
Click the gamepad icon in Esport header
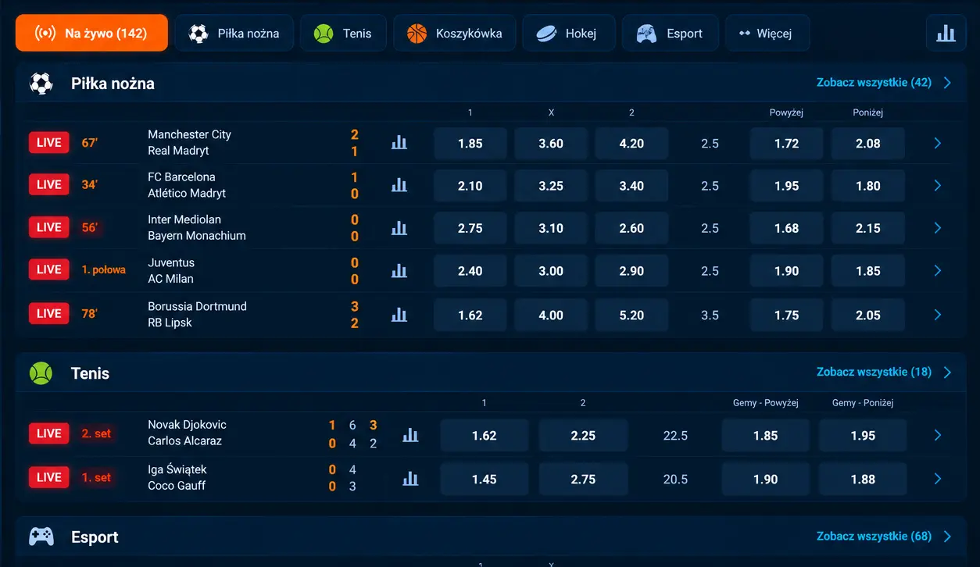(41, 537)
